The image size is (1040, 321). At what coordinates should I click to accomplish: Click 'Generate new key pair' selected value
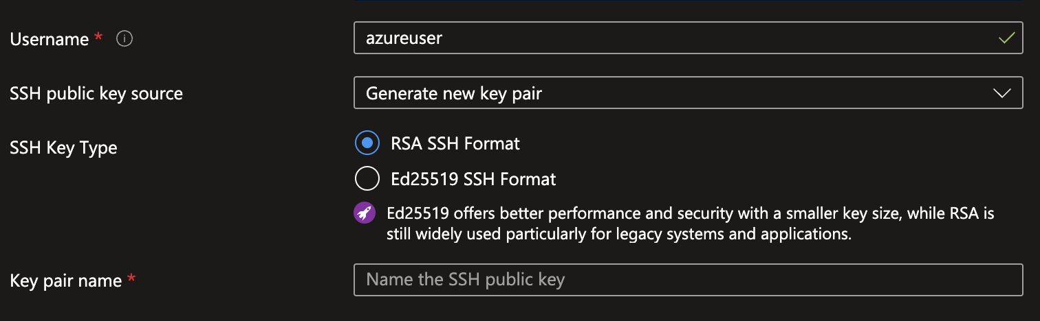(x=454, y=93)
